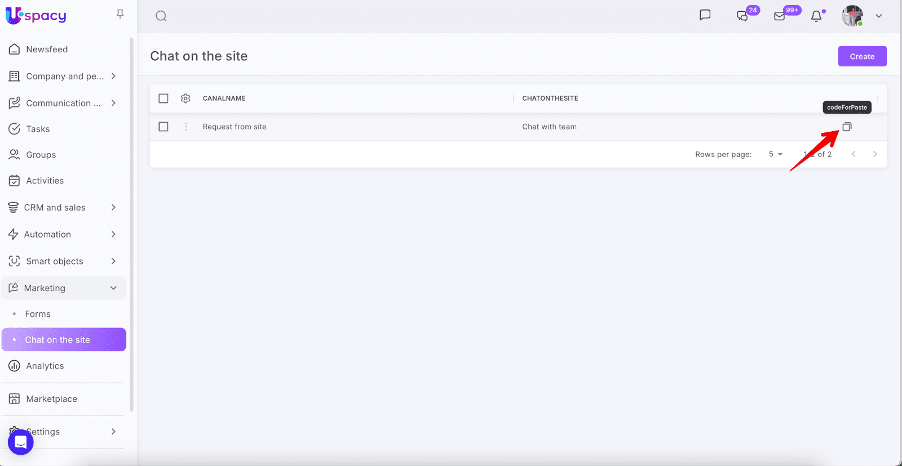Expand the CRM and sales menu

click(x=113, y=208)
